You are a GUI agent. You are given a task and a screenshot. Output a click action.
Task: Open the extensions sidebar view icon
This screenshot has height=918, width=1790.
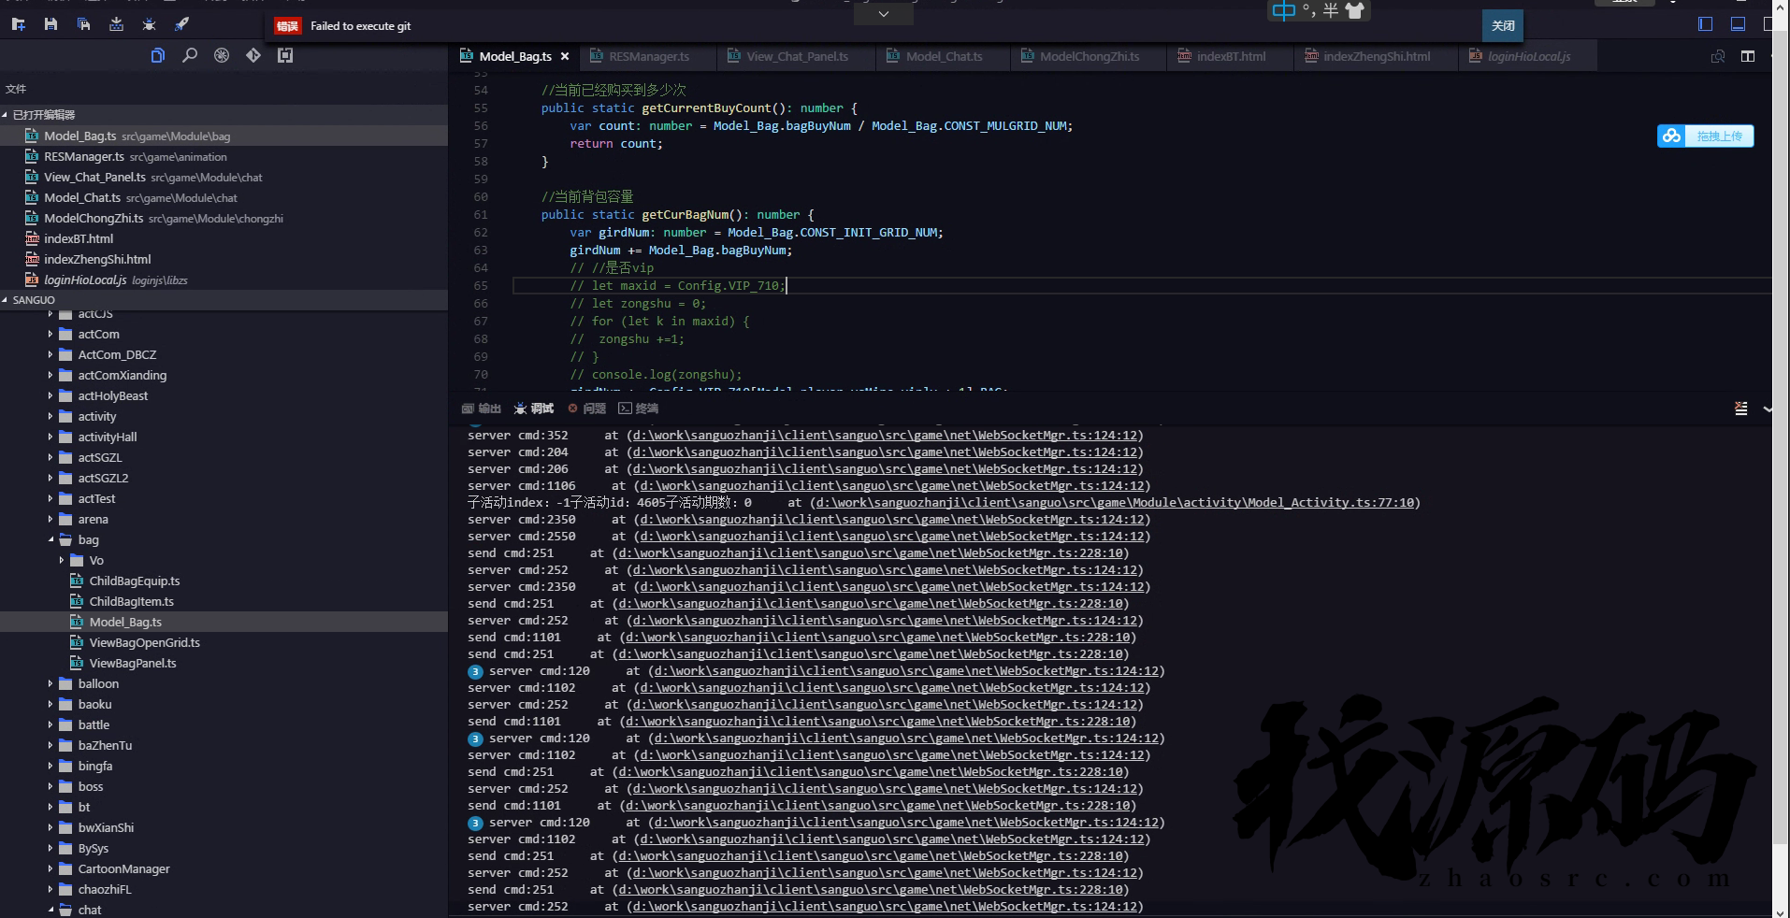pyautogui.click(x=285, y=55)
